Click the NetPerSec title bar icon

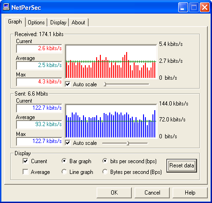(6, 7)
